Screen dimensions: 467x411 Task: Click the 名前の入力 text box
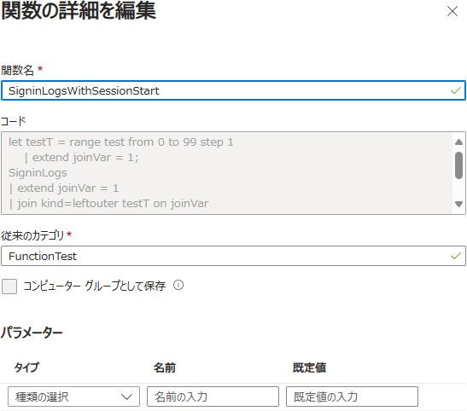[x=213, y=397]
